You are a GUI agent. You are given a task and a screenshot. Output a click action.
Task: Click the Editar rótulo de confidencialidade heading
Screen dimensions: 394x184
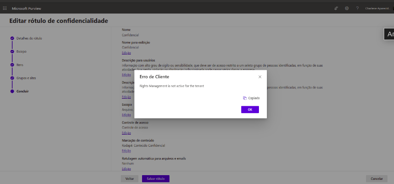[59, 21]
